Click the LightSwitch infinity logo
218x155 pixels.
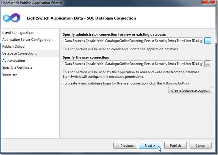[12, 18]
